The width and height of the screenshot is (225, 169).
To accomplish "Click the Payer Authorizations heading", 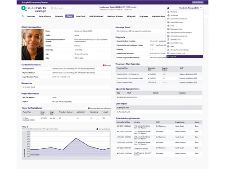I will [32, 108].
